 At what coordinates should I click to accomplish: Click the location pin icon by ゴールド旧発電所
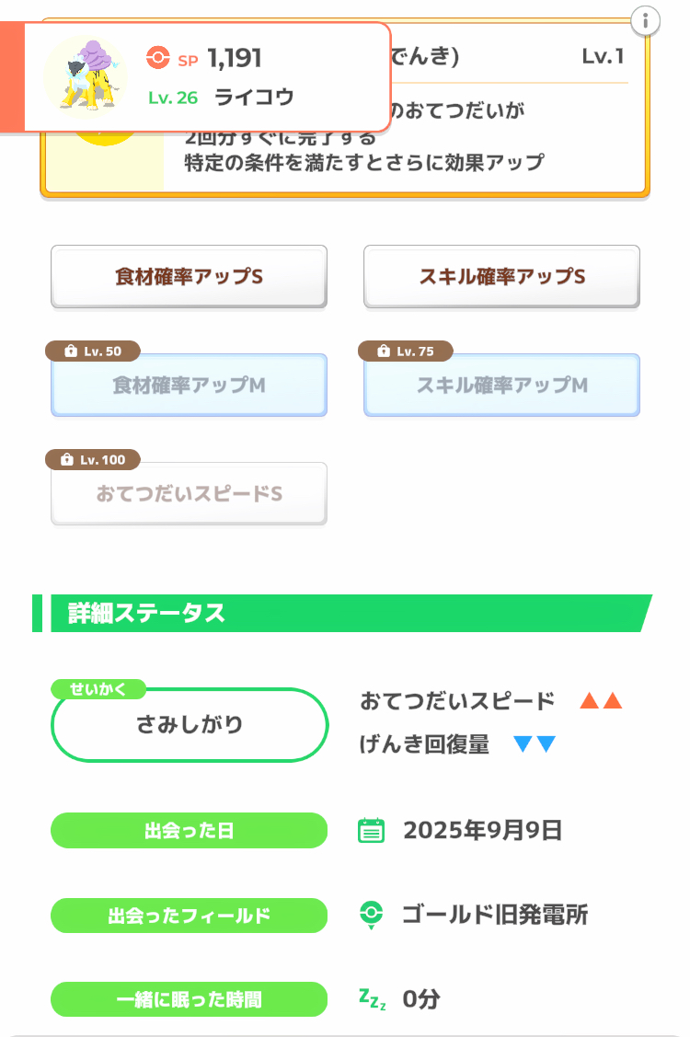(x=371, y=916)
